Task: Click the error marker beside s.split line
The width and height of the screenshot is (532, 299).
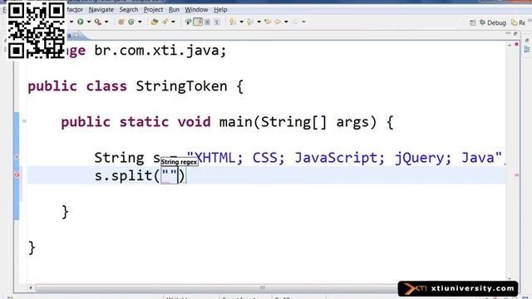Action: click(x=17, y=174)
